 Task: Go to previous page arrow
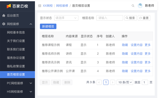pyautogui.click(x=99, y=82)
